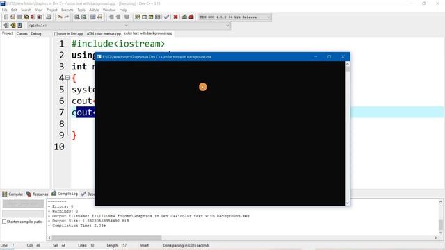Screen dimensions: 445x250
Task: Click the Indent toolbar icon
Action: tap(111, 17)
